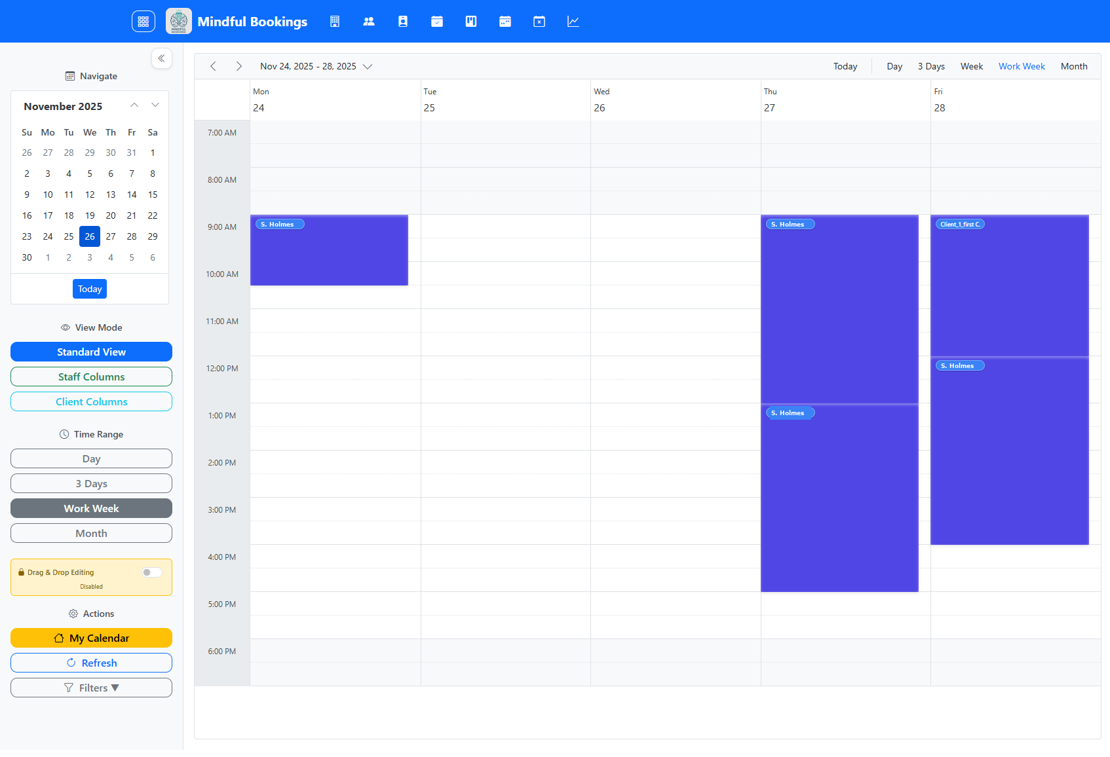Set time range to Day in sidebar
This screenshot has width=1110, height=757.
click(x=91, y=458)
